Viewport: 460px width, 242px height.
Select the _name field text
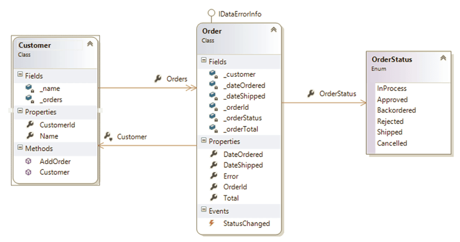(x=50, y=89)
